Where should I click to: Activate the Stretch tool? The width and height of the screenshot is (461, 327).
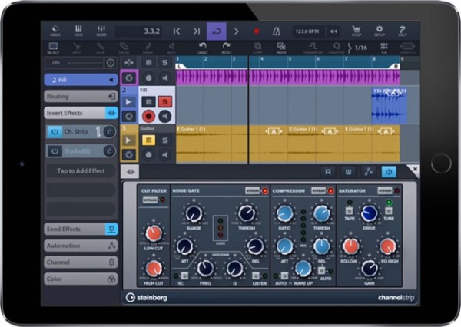coord(407,48)
